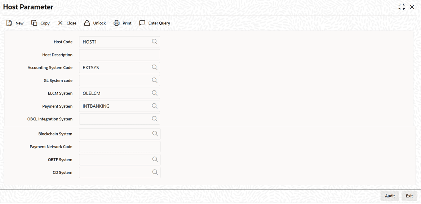This screenshot has width=421, height=204.
Task: Click the Close record toolbar icon
Action: click(60, 23)
